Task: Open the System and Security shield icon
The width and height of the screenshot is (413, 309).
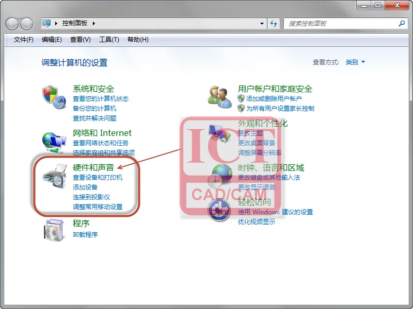Action: tap(54, 97)
